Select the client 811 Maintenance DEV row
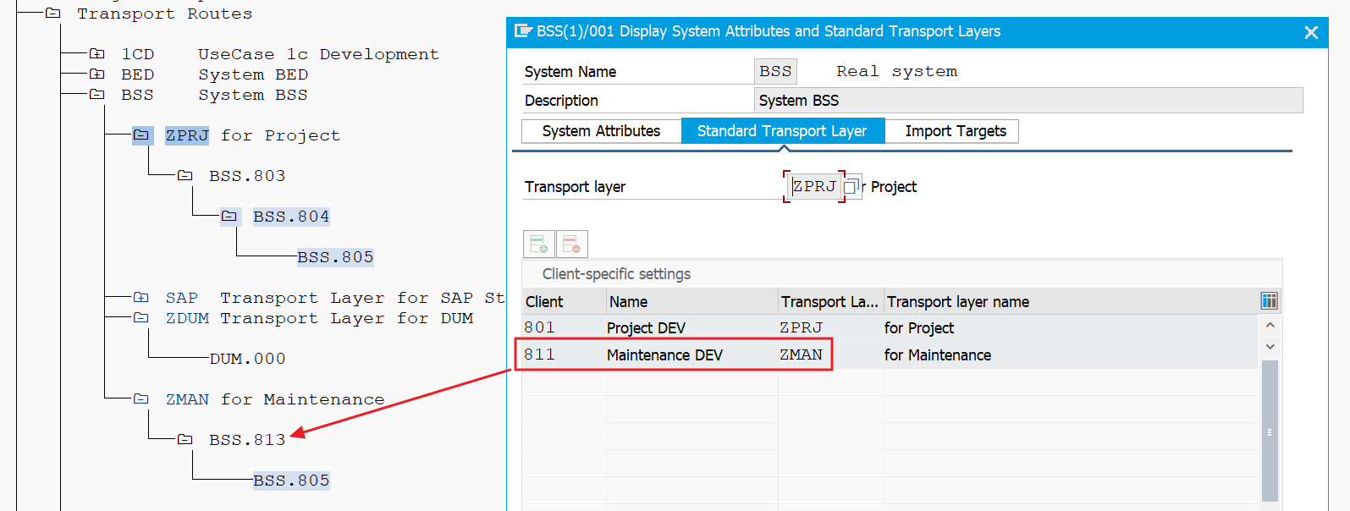This screenshot has height=511, width=1350. (x=664, y=355)
